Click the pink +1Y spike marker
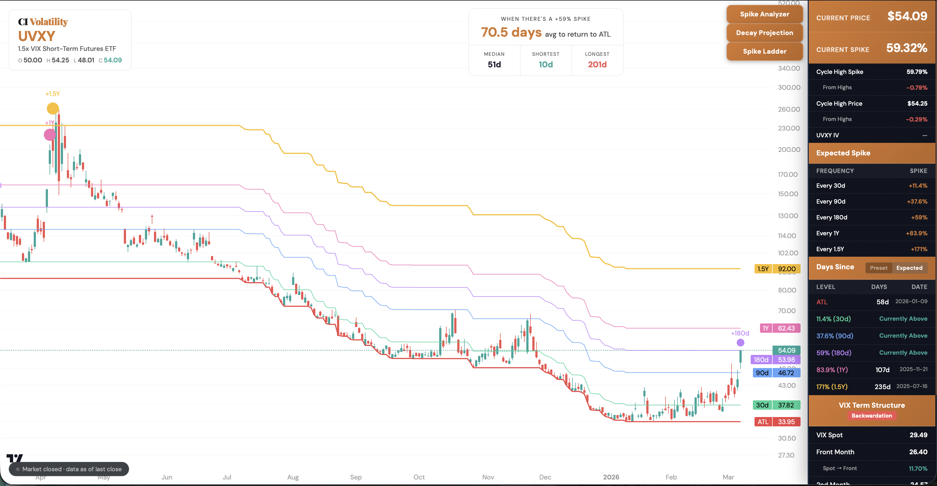 pyautogui.click(x=50, y=135)
